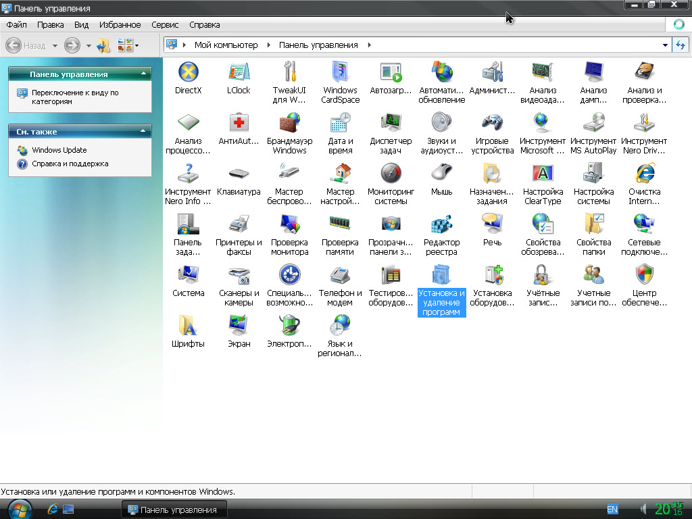Click the Show Desktop quick launch icon
The image size is (692, 519).
click(68, 510)
